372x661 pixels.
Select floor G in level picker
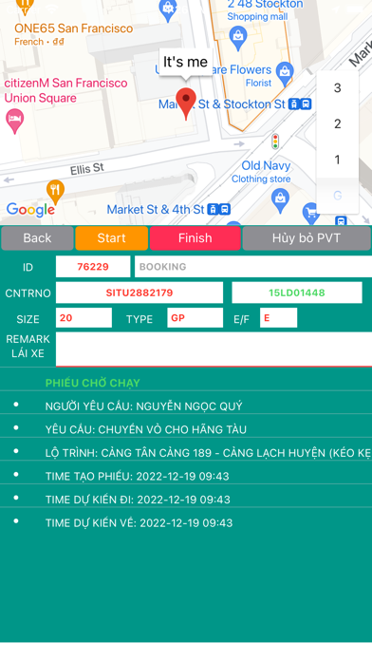click(x=338, y=196)
